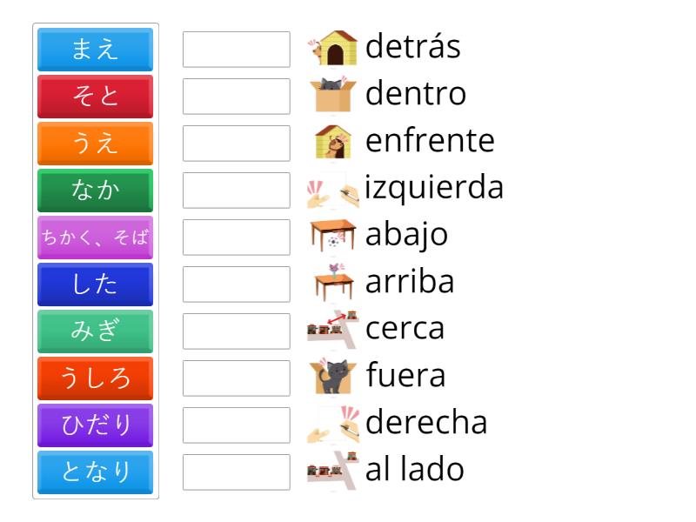This screenshot has height=522, width=696.
Task: Select the まえ tile
Action: pos(95,50)
